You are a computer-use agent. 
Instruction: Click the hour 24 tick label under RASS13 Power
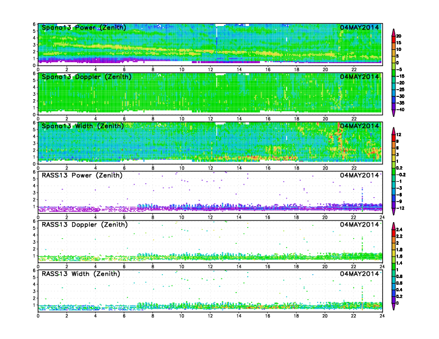[x=382, y=217]
